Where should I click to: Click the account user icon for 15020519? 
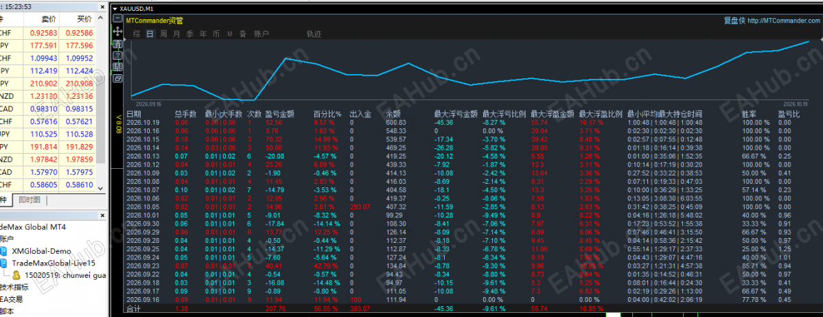click(x=16, y=275)
